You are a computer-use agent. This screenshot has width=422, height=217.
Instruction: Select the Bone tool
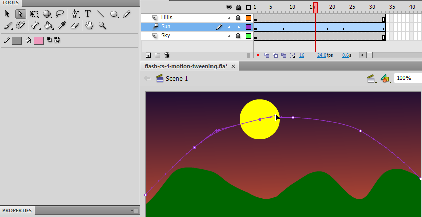click(35, 25)
